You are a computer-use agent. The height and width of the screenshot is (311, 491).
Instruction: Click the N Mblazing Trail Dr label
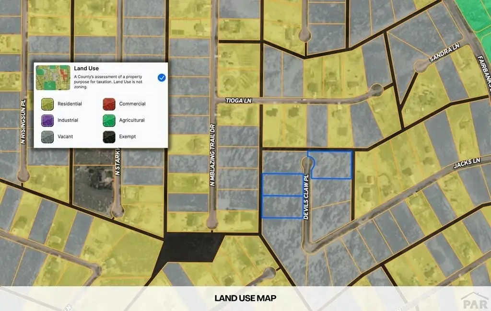212,155
